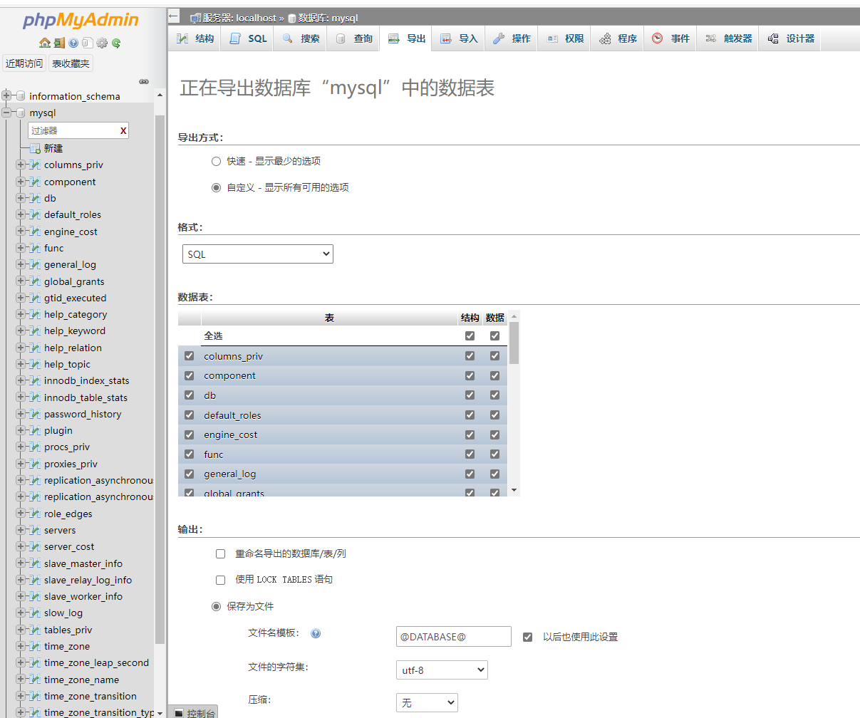Uncheck 以后也使用此设置 checkbox
This screenshot has width=860, height=718.
527,637
